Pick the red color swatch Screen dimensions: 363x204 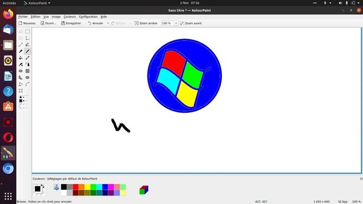tap(75, 187)
